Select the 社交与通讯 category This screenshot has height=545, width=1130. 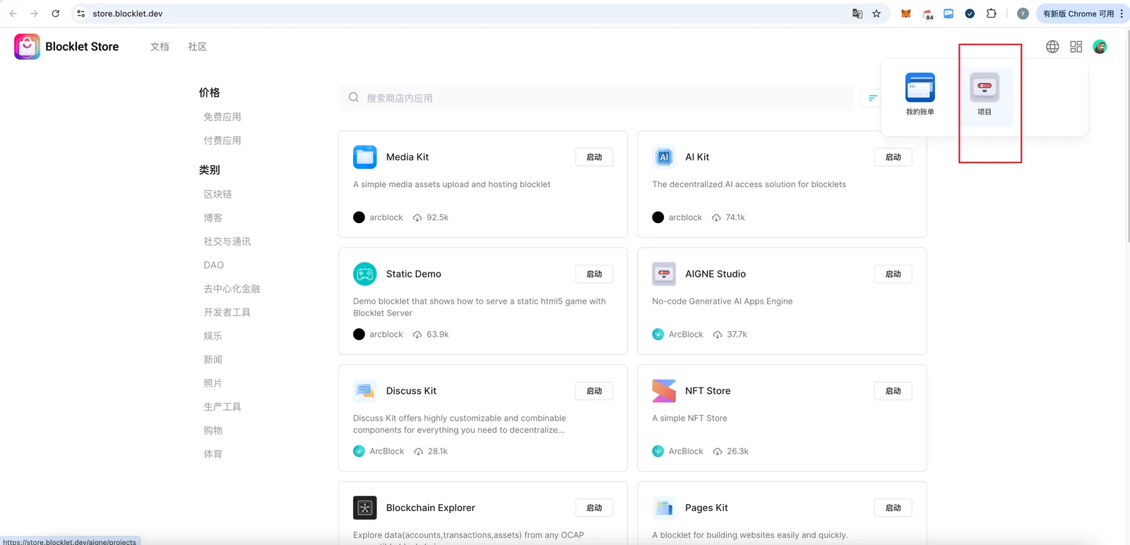pyautogui.click(x=227, y=241)
